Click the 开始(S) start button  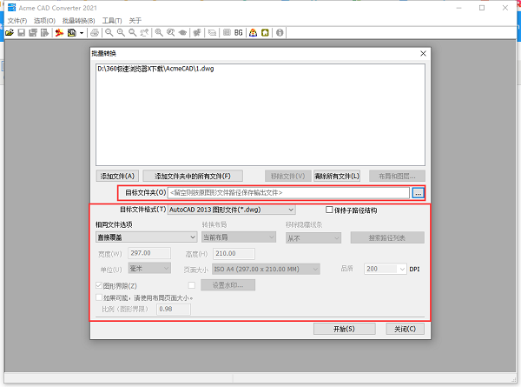tap(344, 329)
